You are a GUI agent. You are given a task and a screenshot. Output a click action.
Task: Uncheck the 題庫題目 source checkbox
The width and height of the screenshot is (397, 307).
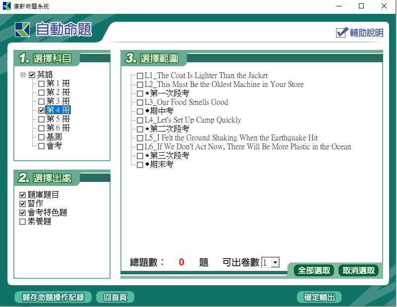point(22,195)
